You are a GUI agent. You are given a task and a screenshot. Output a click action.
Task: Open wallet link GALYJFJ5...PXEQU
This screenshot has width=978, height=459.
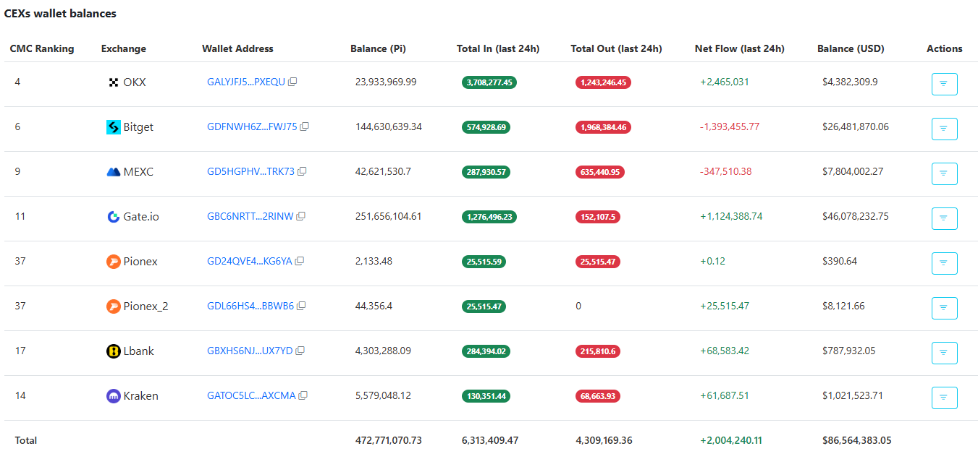click(x=246, y=82)
